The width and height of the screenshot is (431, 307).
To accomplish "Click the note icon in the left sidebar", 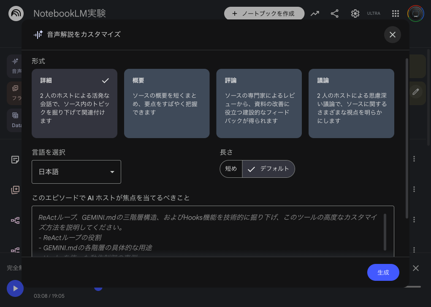I will tap(15, 160).
